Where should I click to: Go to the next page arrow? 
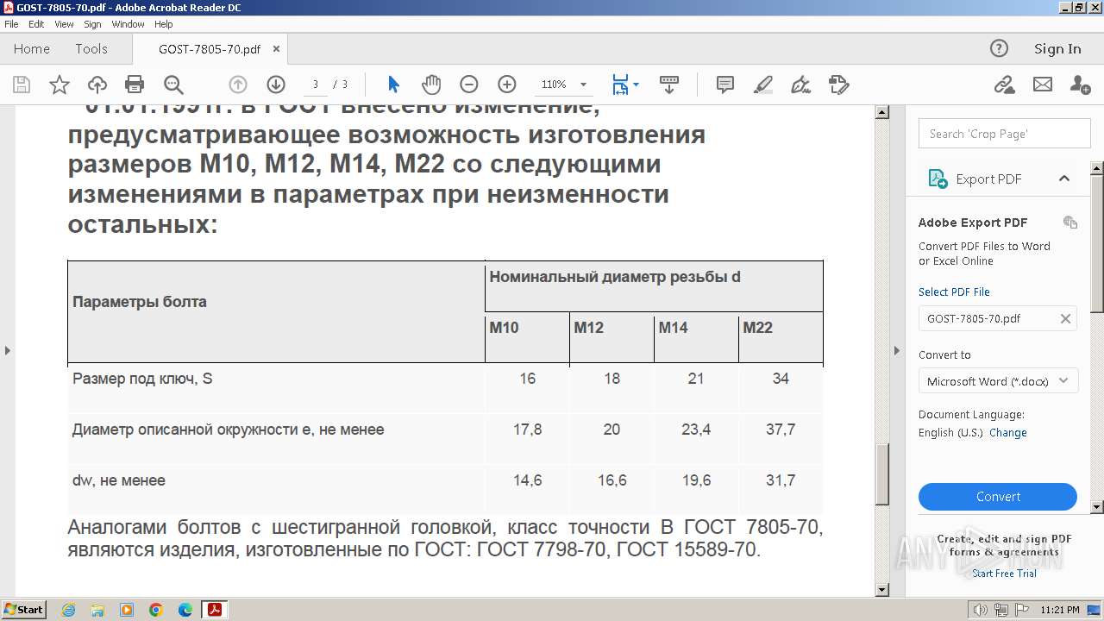pos(276,85)
